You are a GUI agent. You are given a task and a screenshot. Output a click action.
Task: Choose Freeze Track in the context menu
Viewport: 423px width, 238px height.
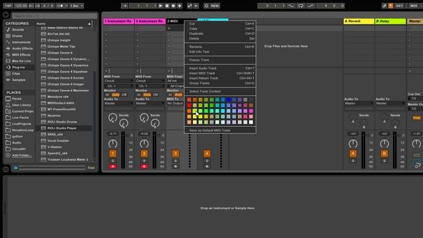click(x=220, y=60)
